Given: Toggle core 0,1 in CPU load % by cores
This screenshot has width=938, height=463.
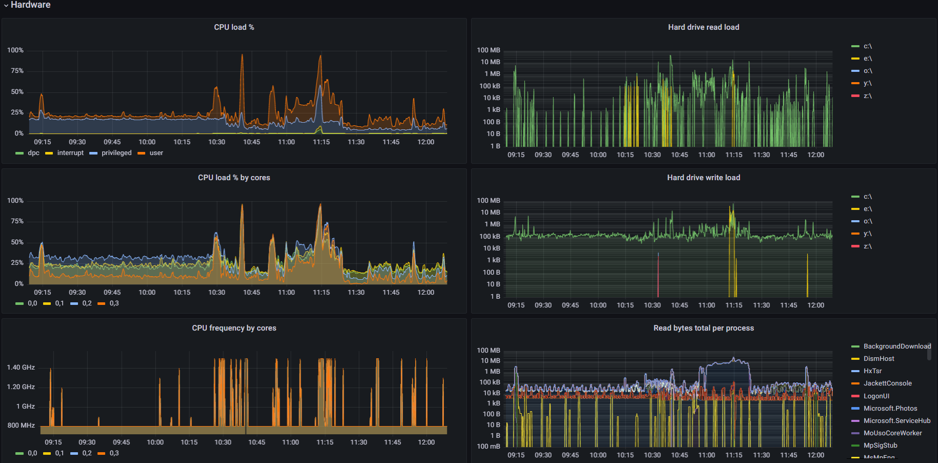Looking at the screenshot, I should coord(60,303).
